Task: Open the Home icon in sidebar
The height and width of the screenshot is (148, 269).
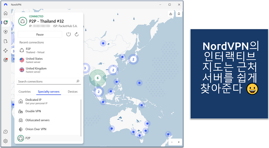Action: click(6, 13)
